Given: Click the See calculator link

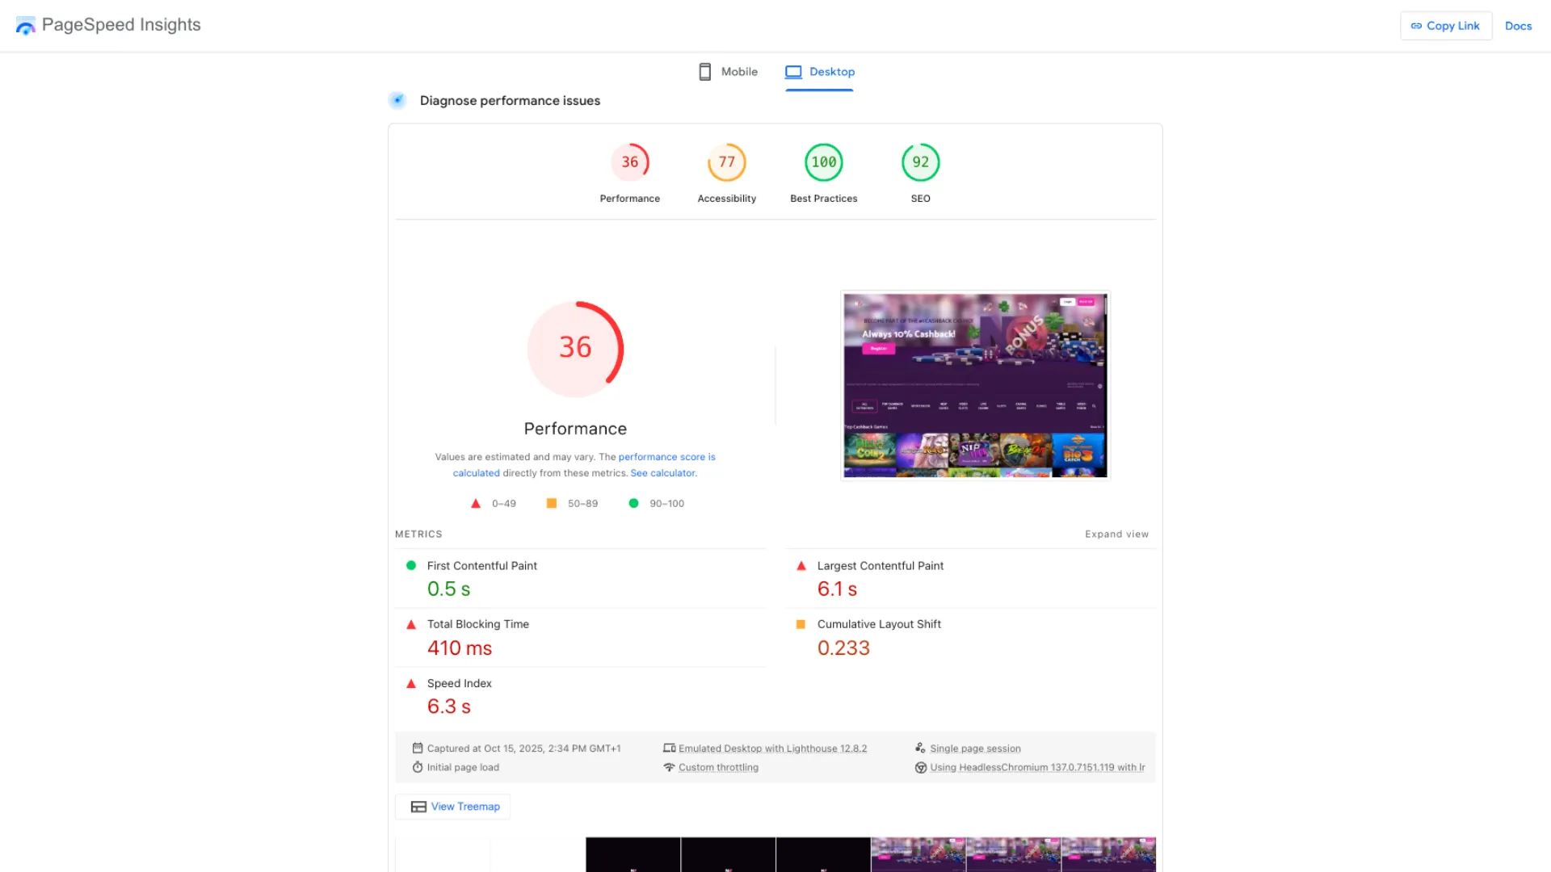Looking at the screenshot, I should (x=662, y=473).
